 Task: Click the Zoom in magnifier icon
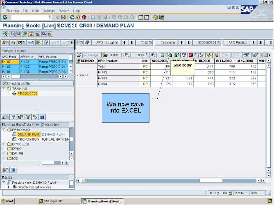pyautogui.click(x=153, y=55)
